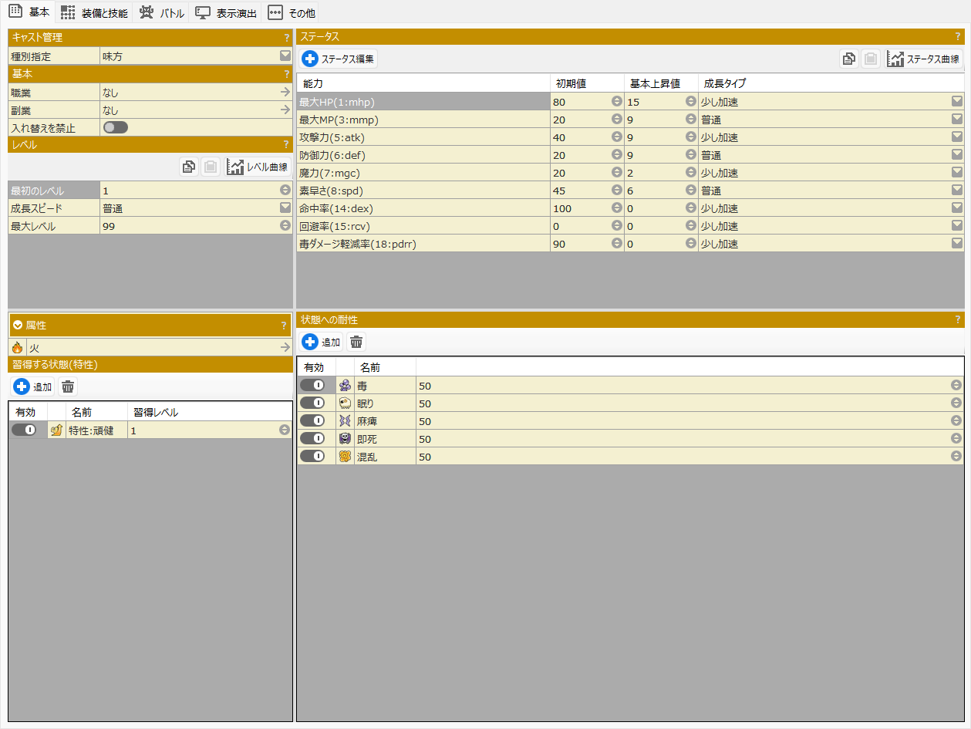
Task: Open the 種別指定 dropdown
Action: point(285,56)
